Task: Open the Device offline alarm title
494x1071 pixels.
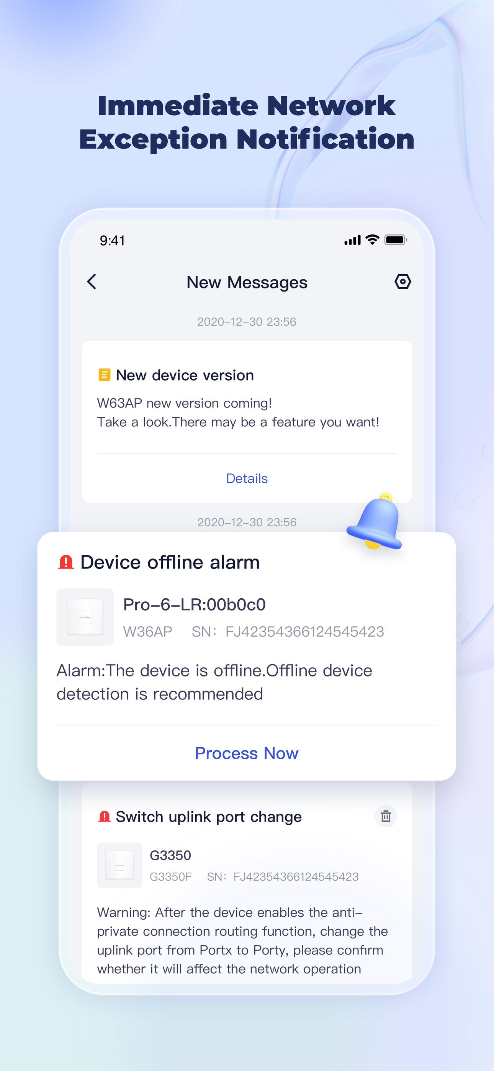Action: [x=170, y=562]
